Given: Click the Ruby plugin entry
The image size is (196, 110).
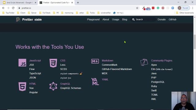Looking at the screenshot, I should pos(154,86).
